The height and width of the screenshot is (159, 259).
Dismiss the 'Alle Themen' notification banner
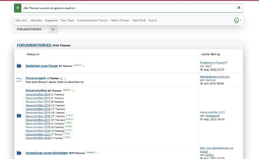(239, 8)
